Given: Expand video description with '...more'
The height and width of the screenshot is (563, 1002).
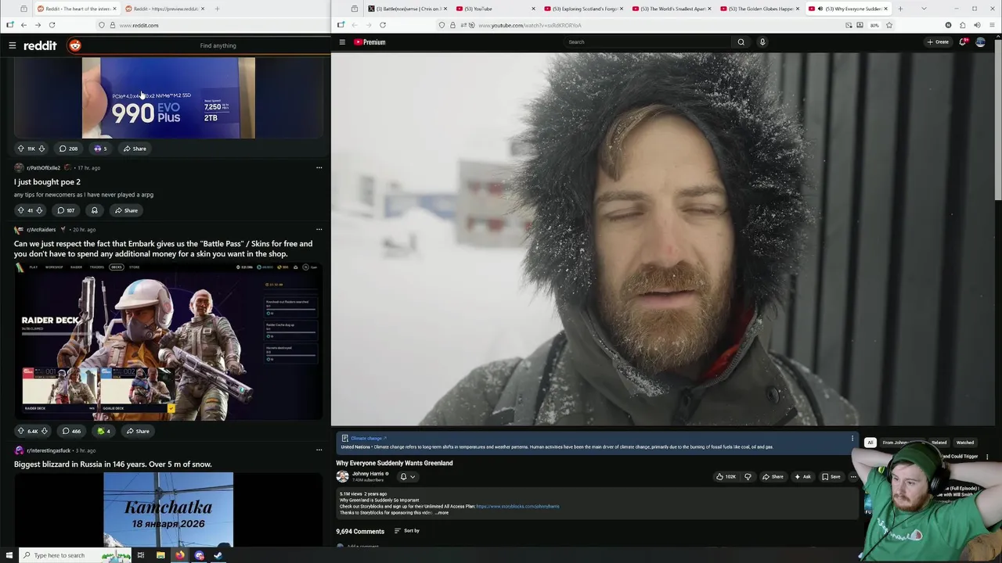Looking at the screenshot, I should (x=442, y=513).
